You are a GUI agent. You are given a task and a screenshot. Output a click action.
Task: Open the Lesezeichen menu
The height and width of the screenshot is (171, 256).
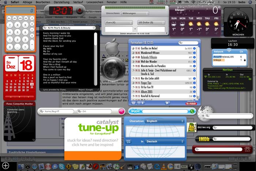click(95, 2)
